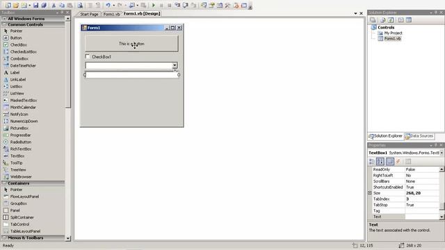This screenshot has height=250, width=445.
Task: Expand the All Windows Forms toolbox group
Action: click(4, 19)
